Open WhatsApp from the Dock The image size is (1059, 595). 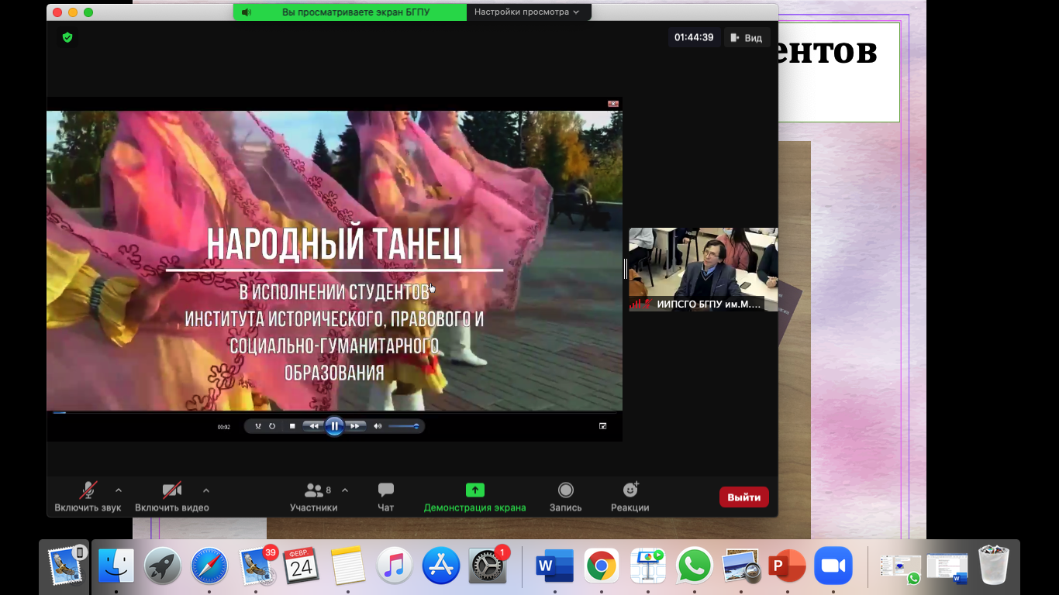pos(694,566)
